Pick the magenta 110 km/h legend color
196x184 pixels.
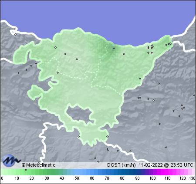tap(168, 172)
